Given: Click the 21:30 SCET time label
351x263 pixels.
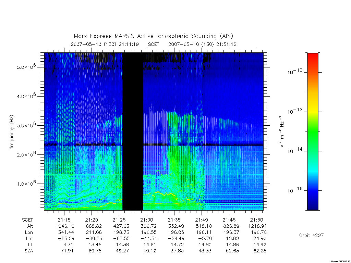Looking at the screenshot, I should pyautogui.click(x=147, y=220).
